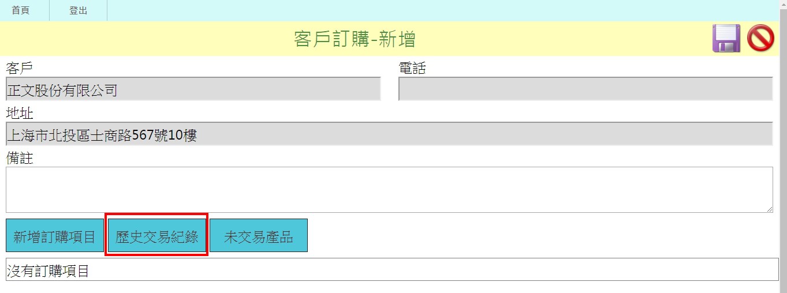Click the empty 電話 input field
Screen dimensions: 787x293
click(x=585, y=89)
